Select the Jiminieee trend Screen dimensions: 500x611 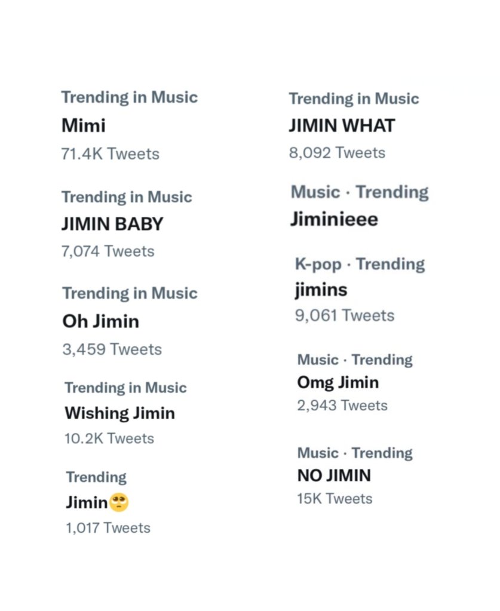pos(334,219)
